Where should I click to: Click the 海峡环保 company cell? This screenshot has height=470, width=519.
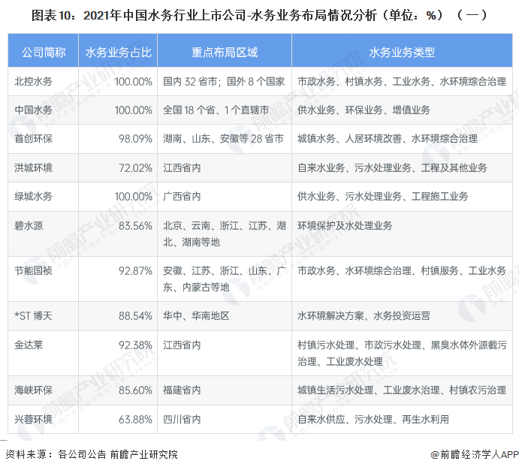pyautogui.click(x=34, y=390)
